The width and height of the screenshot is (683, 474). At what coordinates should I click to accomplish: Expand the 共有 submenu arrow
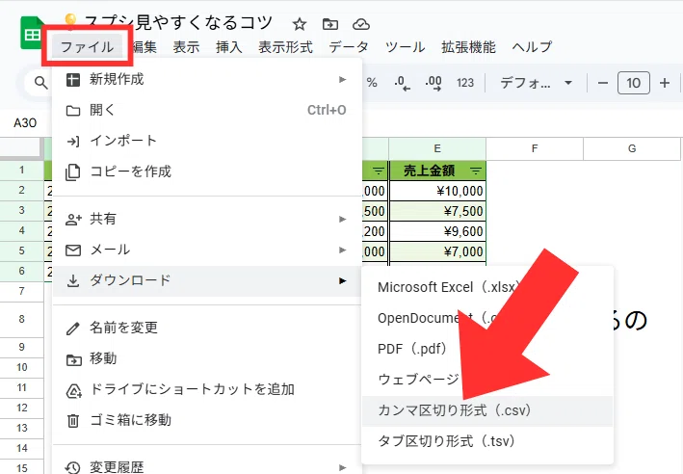(343, 219)
